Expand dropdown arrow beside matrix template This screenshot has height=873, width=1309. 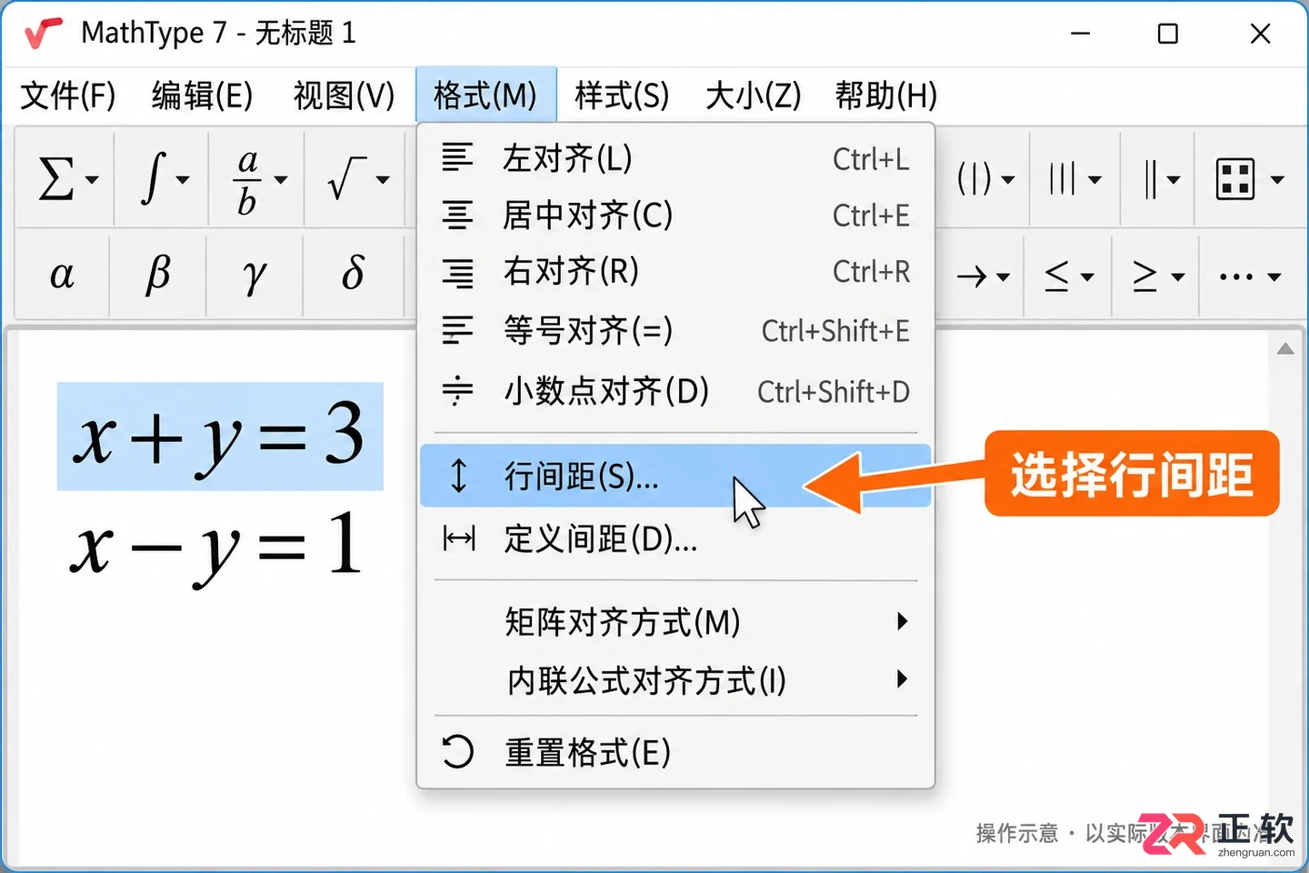click(x=1277, y=180)
